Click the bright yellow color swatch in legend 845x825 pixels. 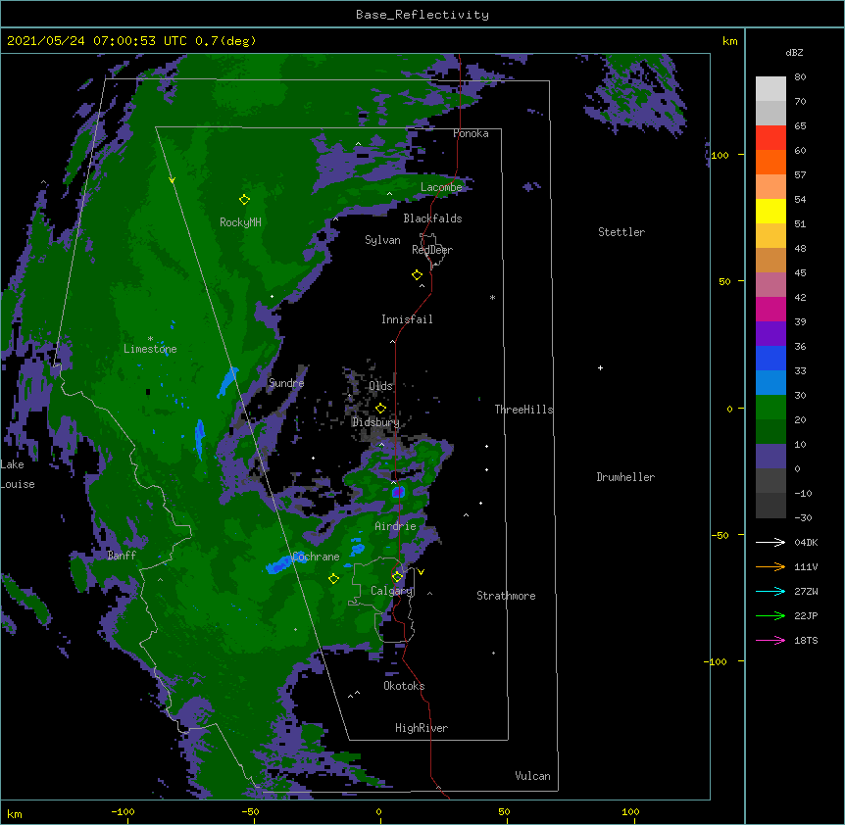(770, 211)
